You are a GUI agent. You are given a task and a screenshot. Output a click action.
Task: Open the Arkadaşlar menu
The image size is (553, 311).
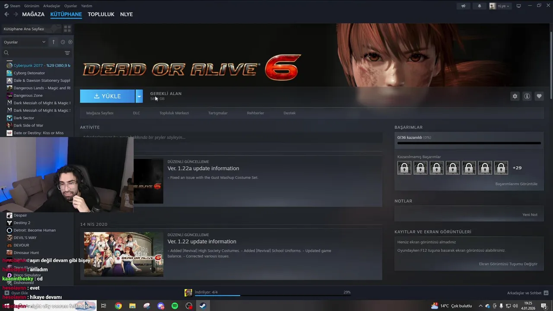[x=52, y=6]
